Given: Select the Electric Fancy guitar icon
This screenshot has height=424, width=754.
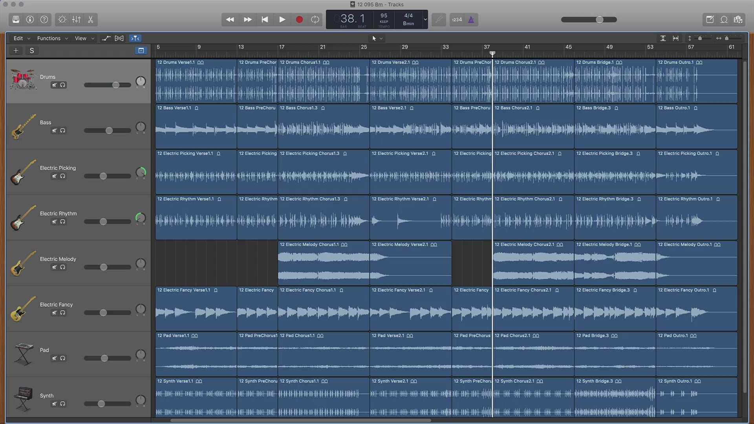Looking at the screenshot, I should [x=23, y=309].
